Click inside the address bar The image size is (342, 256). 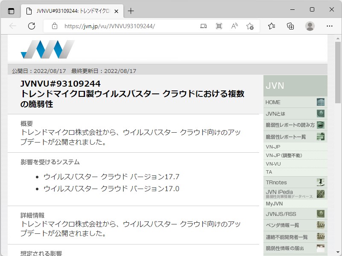tap(128, 26)
